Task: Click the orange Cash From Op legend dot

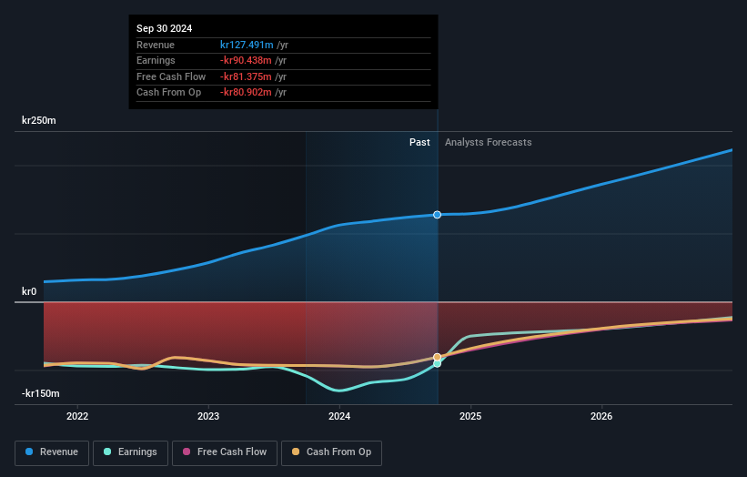Action: point(296,452)
